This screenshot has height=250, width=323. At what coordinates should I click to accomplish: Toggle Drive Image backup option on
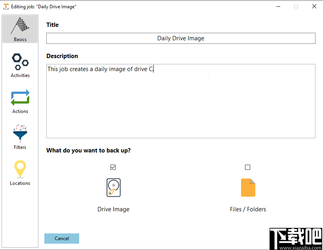coord(113,167)
